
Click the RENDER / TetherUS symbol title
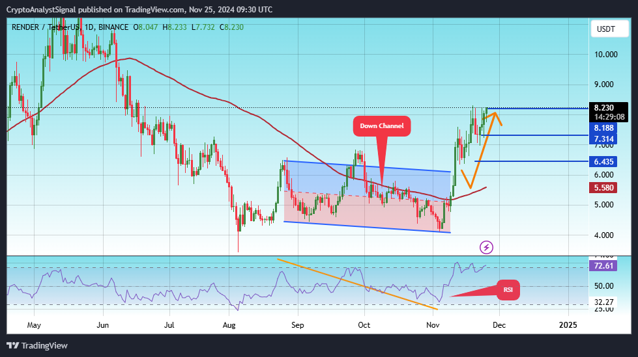(x=45, y=27)
